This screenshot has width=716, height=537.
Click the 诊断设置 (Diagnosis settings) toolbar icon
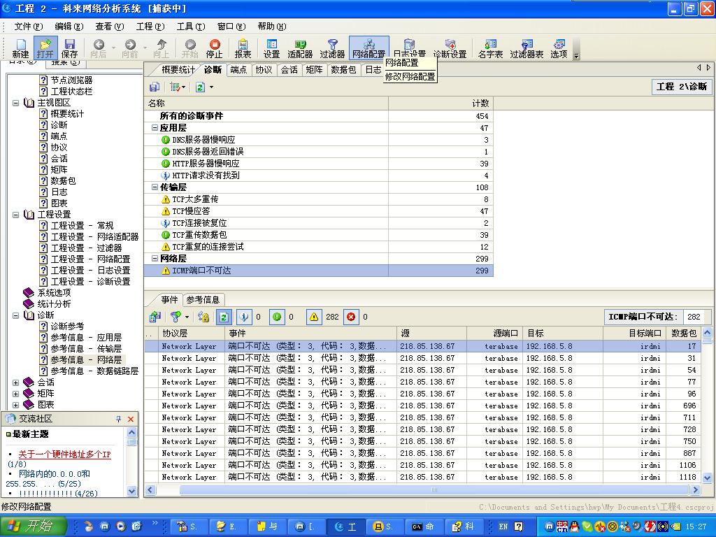coord(450,48)
